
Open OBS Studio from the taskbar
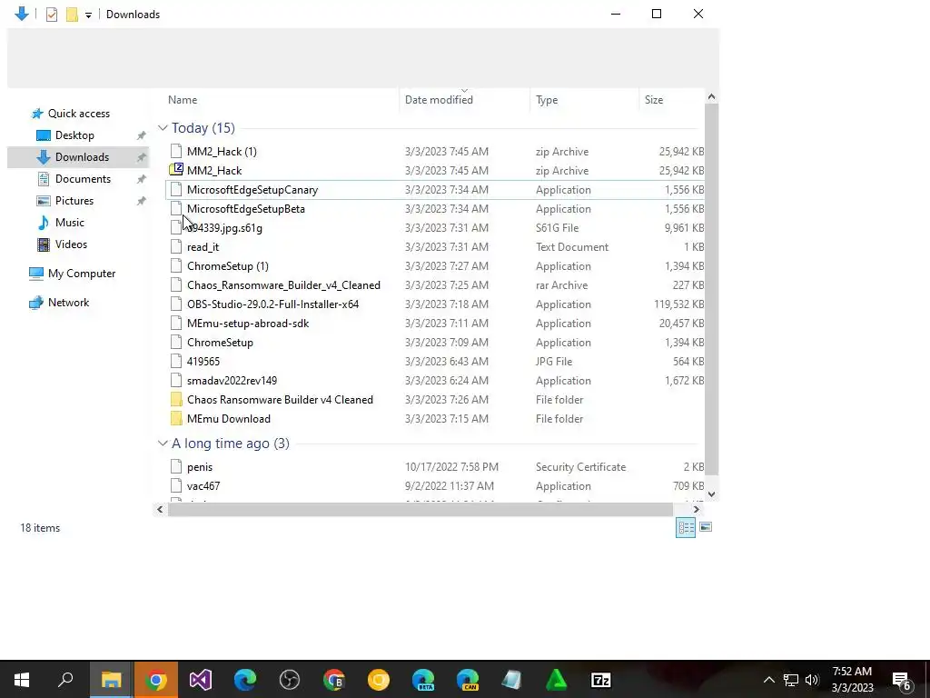pyautogui.click(x=290, y=680)
